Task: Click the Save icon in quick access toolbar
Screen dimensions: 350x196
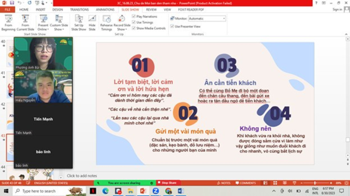Action: 12,3
